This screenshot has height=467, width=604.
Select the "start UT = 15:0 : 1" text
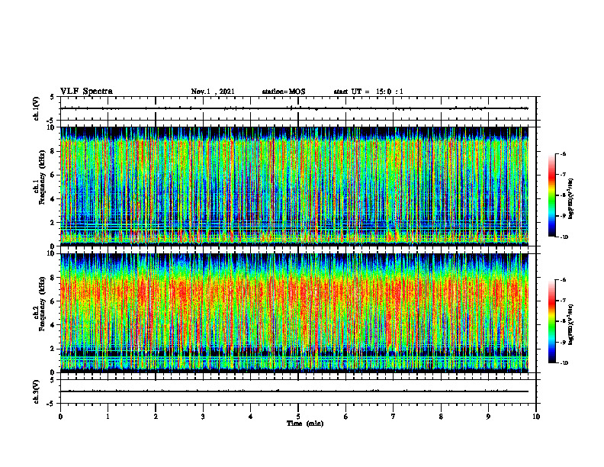coord(368,92)
